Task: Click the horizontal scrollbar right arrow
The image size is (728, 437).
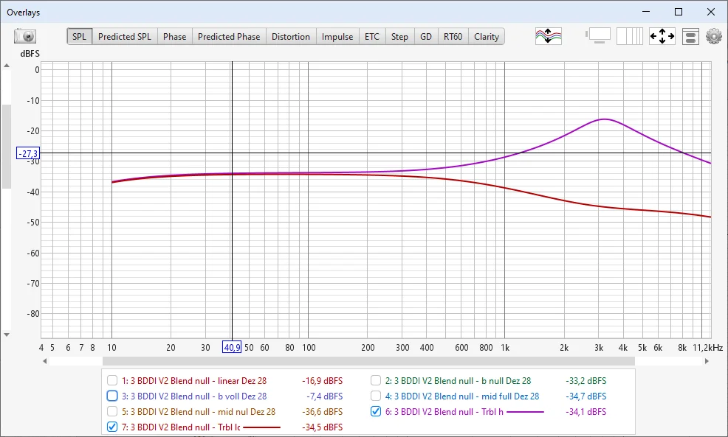Action: coord(708,361)
